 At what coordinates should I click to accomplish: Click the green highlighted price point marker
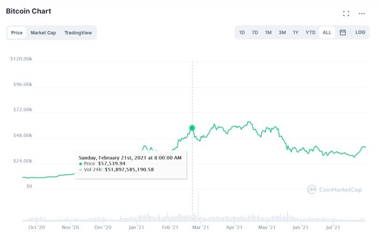coord(192,128)
